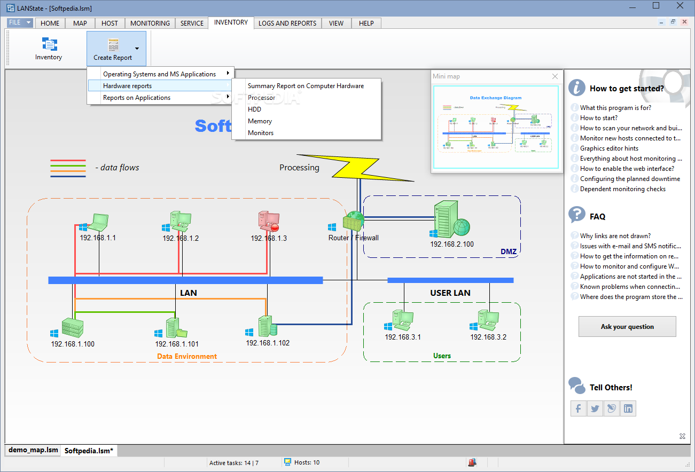Select the 192.168.3.2 user computer icon

(488, 320)
